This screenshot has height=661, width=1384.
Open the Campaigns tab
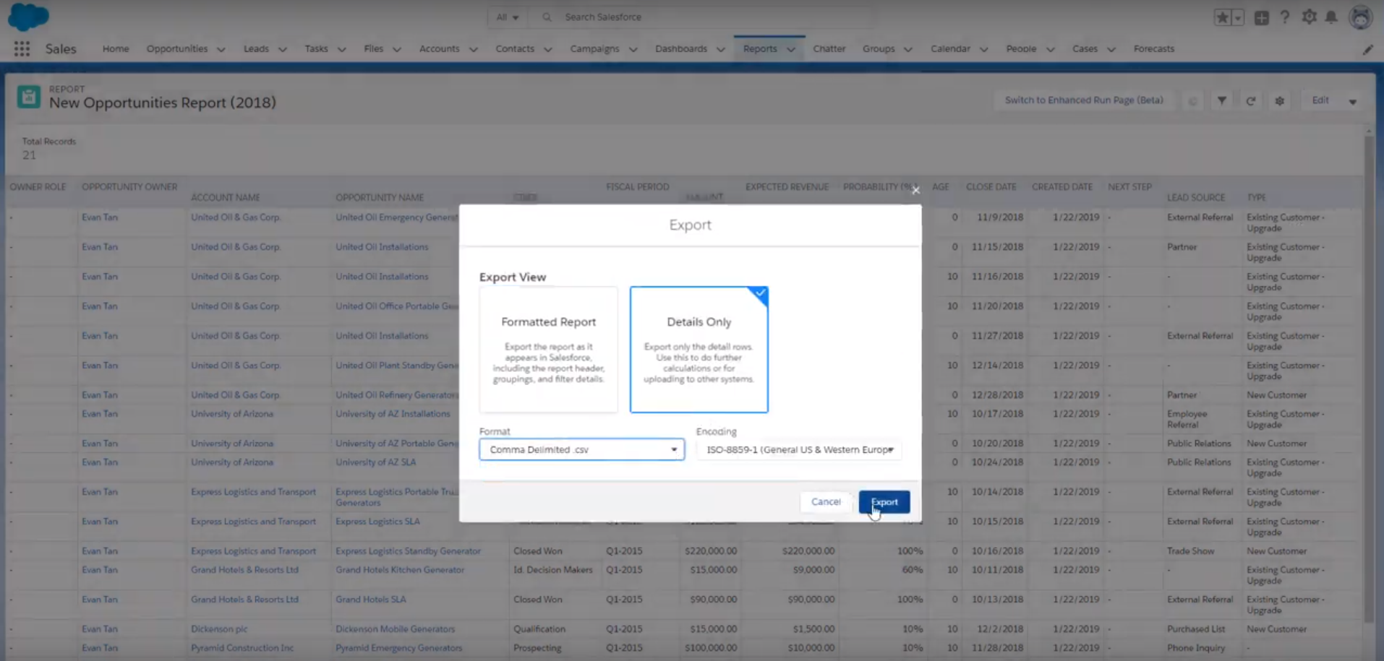click(594, 48)
